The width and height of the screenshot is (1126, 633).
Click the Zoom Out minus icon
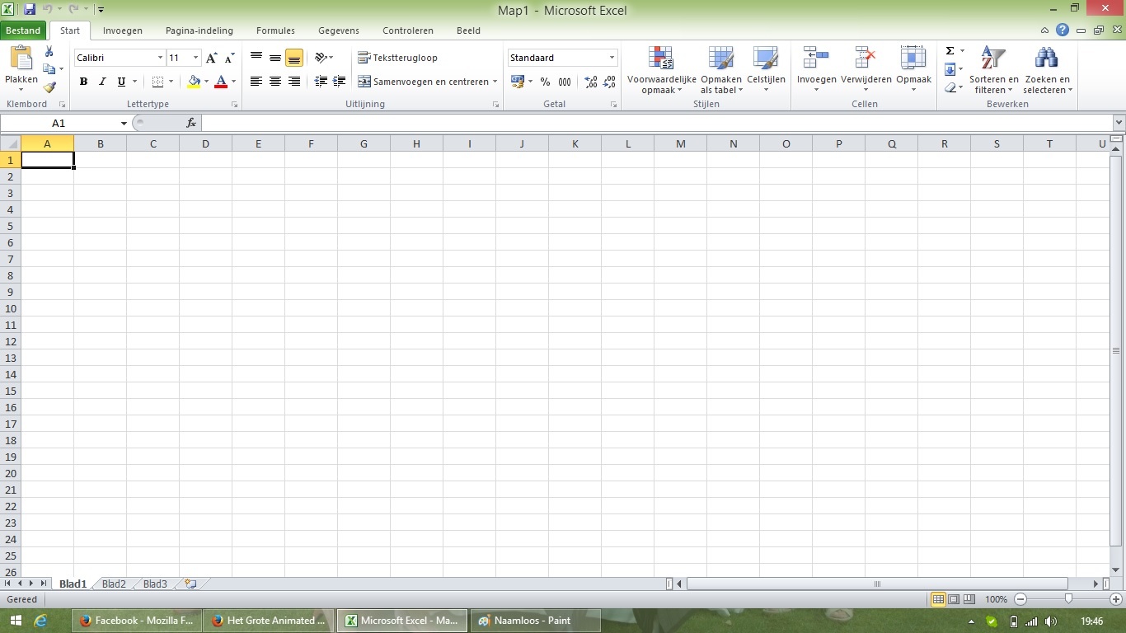pyautogui.click(x=1020, y=599)
